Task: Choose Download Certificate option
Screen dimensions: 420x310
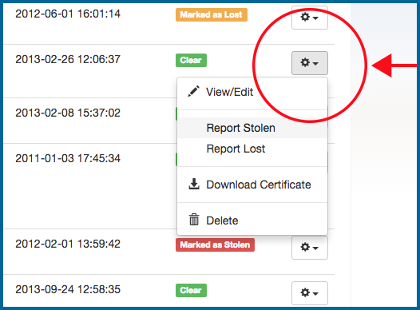Action: (252, 185)
